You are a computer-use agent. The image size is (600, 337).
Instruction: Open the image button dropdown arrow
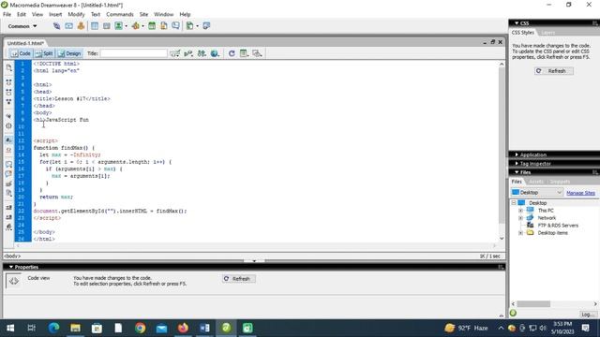pos(127,26)
